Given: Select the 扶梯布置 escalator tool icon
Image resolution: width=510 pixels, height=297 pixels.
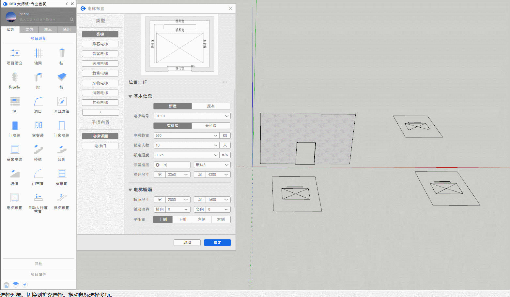Looking at the screenshot, I should pos(62,198).
